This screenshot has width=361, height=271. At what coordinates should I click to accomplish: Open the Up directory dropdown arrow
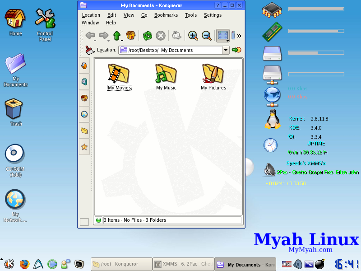click(x=122, y=41)
